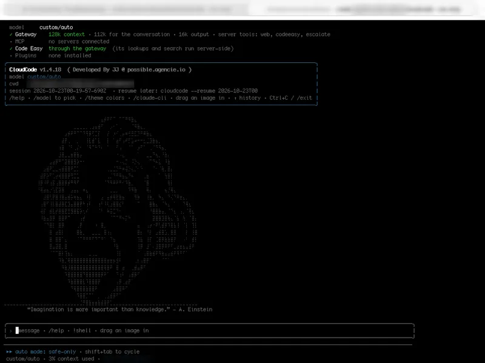Click the Einstein ASCII art portrait
485x363 pixels.
tap(118, 211)
